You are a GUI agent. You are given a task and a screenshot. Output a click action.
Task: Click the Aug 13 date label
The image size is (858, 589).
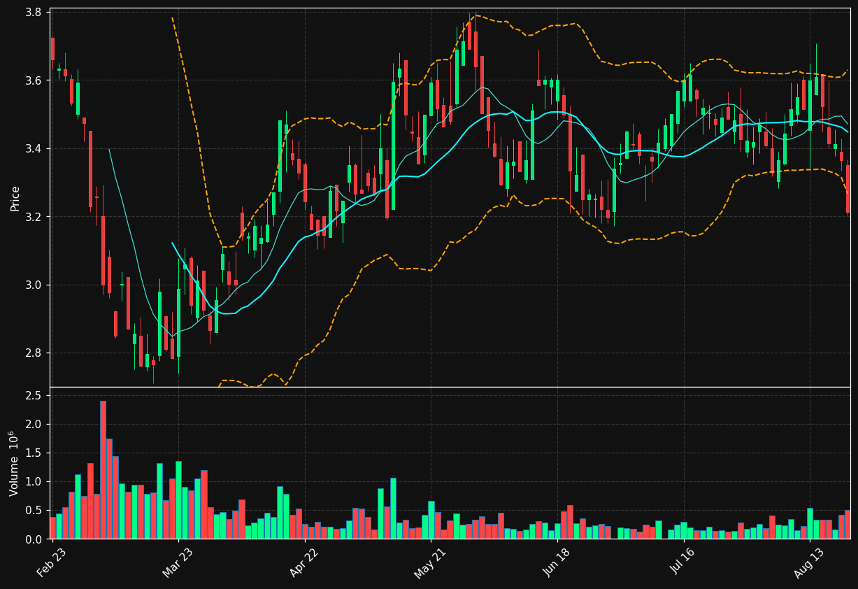coord(808,563)
